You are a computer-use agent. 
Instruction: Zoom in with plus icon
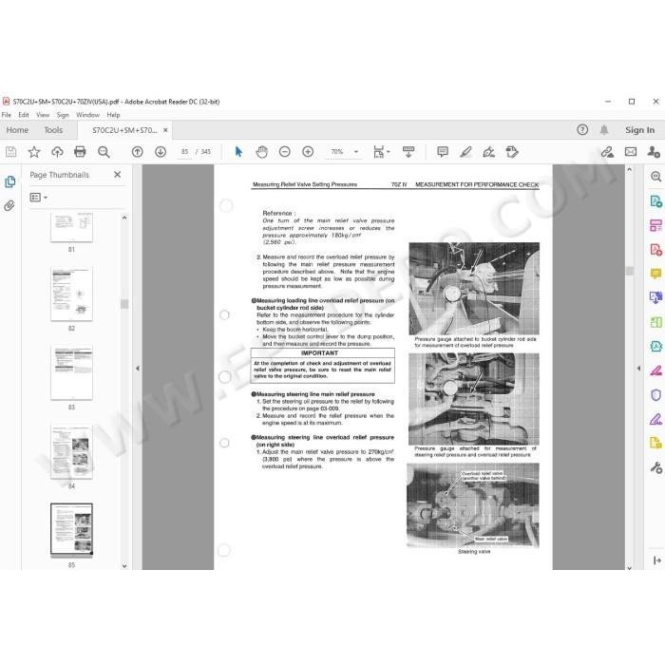(308, 152)
